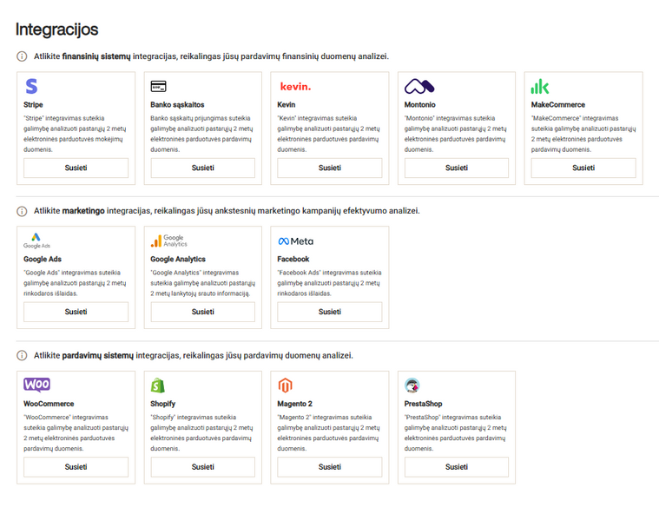The width and height of the screenshot is (659, 514).
Task: Connect Google Analytics with Susieti button
Action: (202, 312)
